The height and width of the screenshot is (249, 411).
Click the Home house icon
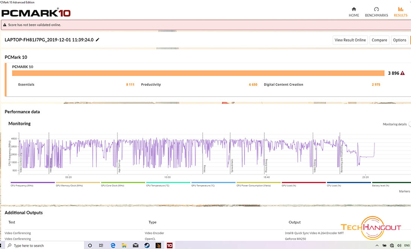click(354, 9)
